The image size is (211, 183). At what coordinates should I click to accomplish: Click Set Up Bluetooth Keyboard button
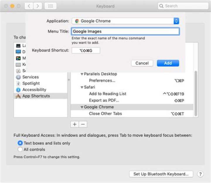161,174
